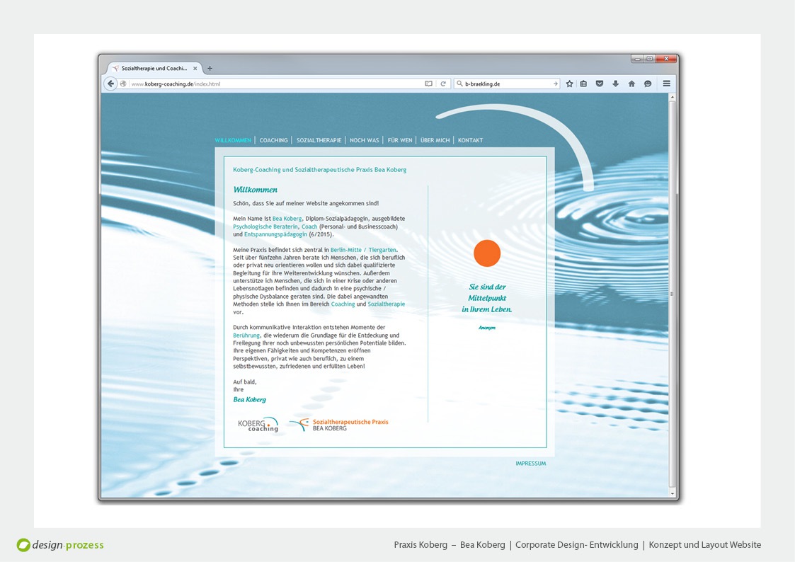Open the Firefox hamburger menu

(x=666, y=84)
